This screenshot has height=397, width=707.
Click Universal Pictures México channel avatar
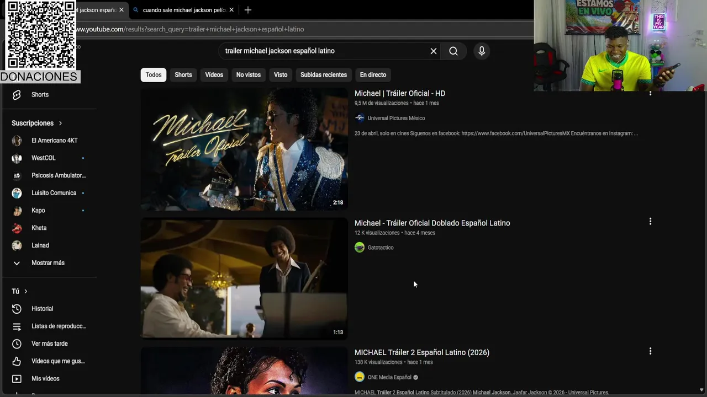[x=360, y=118]
